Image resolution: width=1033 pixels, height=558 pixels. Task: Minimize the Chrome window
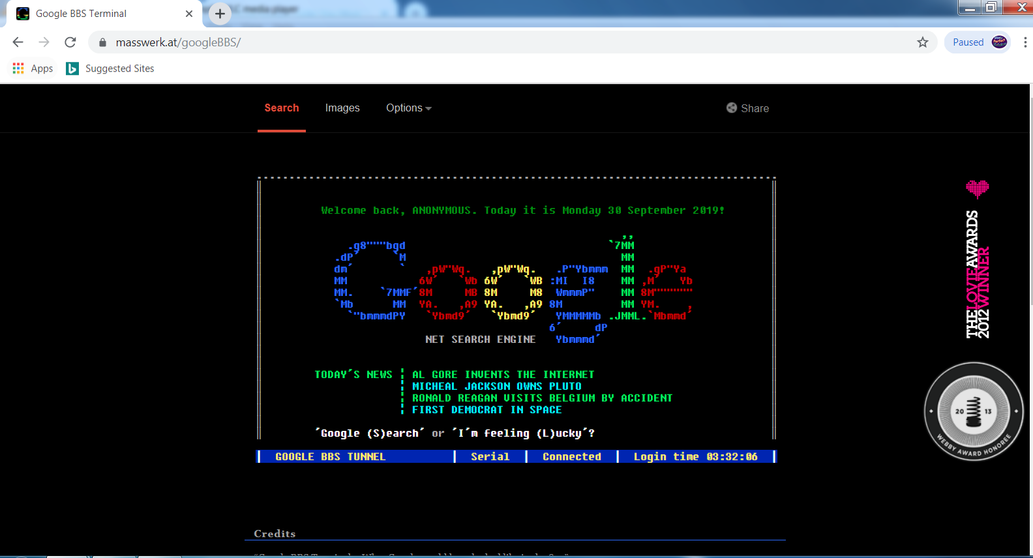point(970,7)
